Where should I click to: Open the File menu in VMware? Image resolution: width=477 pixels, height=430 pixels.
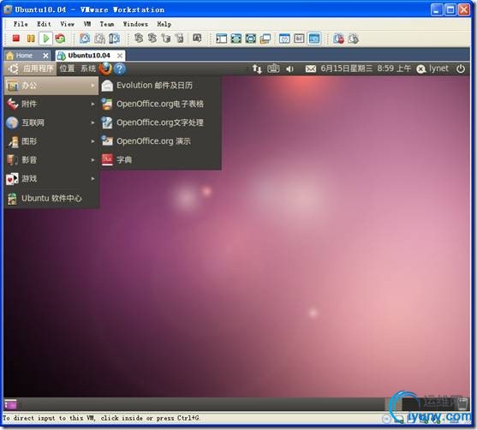21,24
